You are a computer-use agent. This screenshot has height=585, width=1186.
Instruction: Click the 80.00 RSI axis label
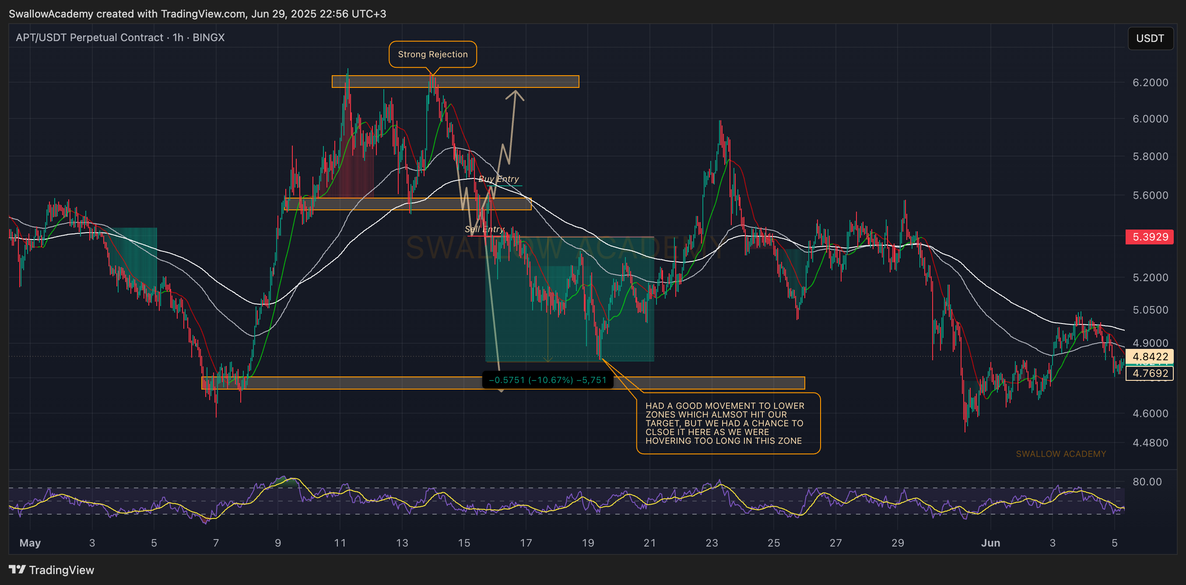point(1147,481)
